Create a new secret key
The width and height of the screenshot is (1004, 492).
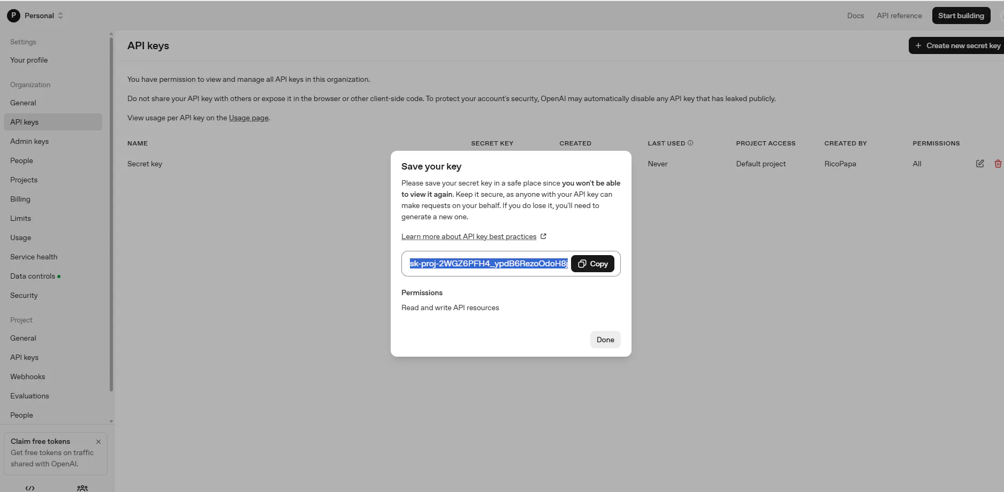point(956,45)
